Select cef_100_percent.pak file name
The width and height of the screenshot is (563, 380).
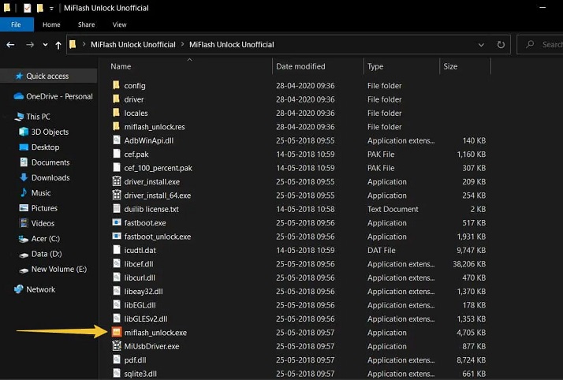(x=158, y=168)
